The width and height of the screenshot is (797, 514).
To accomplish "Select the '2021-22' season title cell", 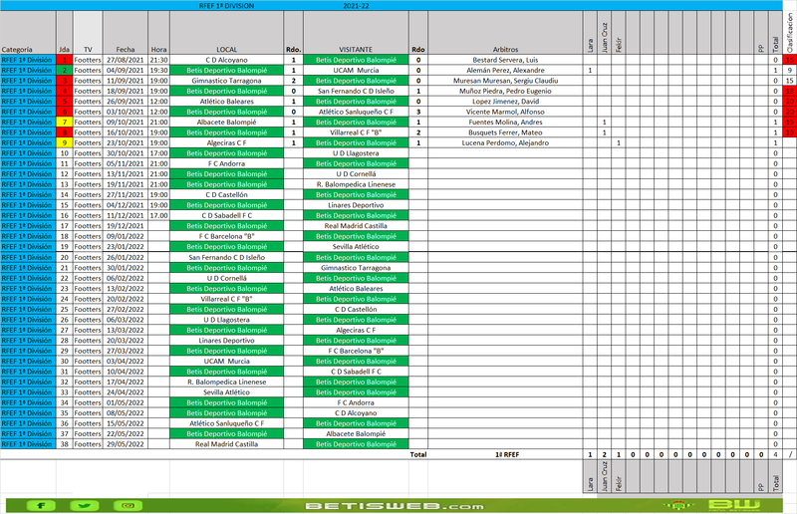I will tap(356, 6).
